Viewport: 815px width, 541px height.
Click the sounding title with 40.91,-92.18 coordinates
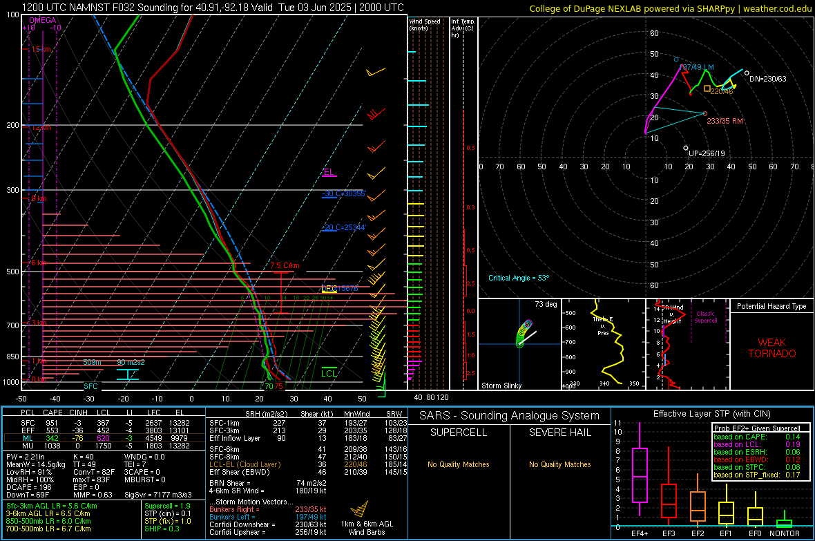(213, 8)
